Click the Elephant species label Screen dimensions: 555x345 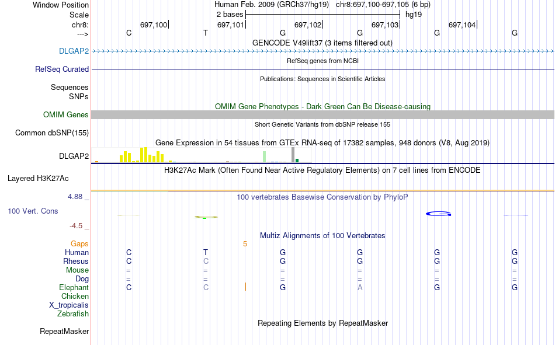tap(74, 287)
